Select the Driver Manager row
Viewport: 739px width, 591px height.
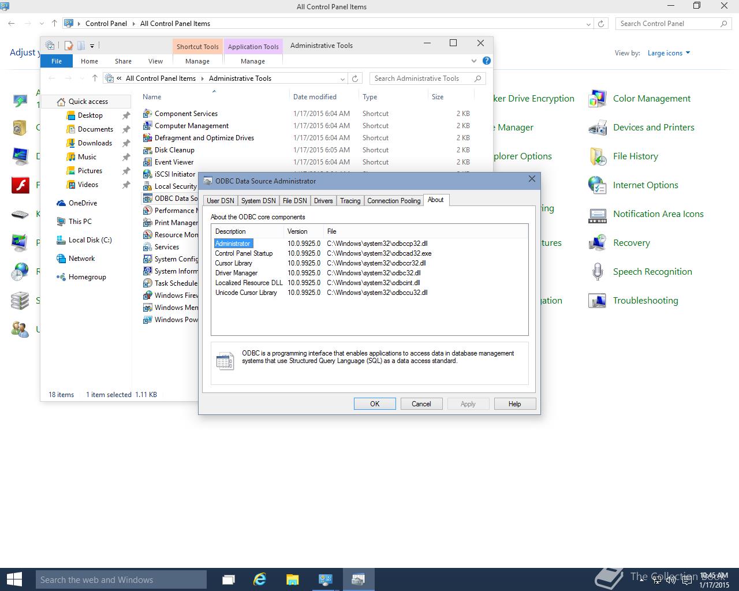point(369,273)
